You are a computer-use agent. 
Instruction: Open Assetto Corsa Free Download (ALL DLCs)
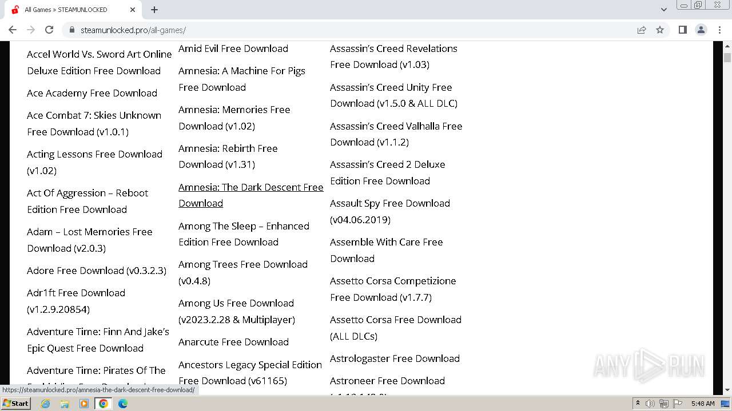tap(396, 328)
